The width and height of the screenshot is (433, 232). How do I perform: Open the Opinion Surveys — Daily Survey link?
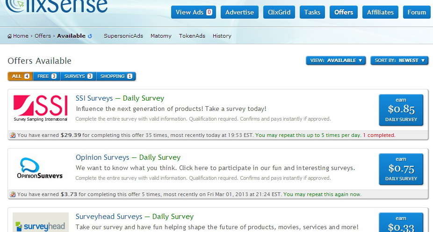point(128,157)
